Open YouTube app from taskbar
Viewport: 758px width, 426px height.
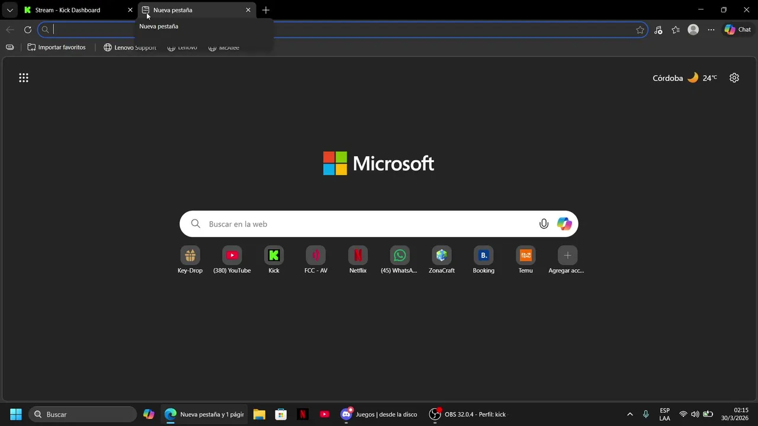point(325,414)
